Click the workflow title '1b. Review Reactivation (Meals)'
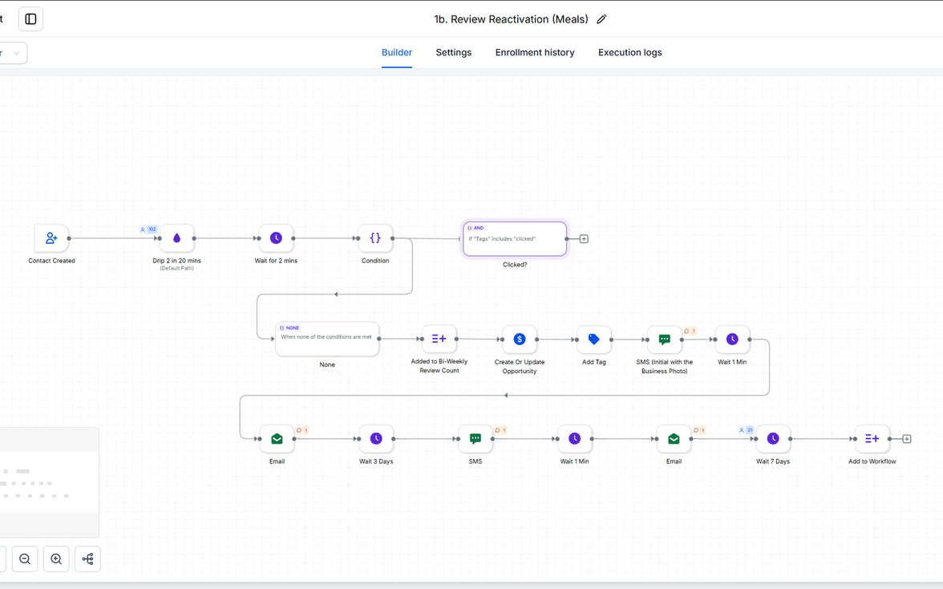 tap(512, 19)
